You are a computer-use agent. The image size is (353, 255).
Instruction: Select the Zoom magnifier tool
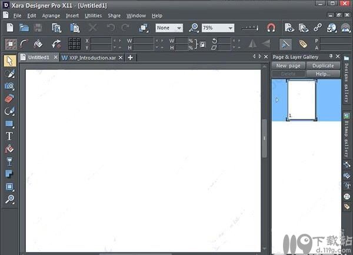point(9,199)
